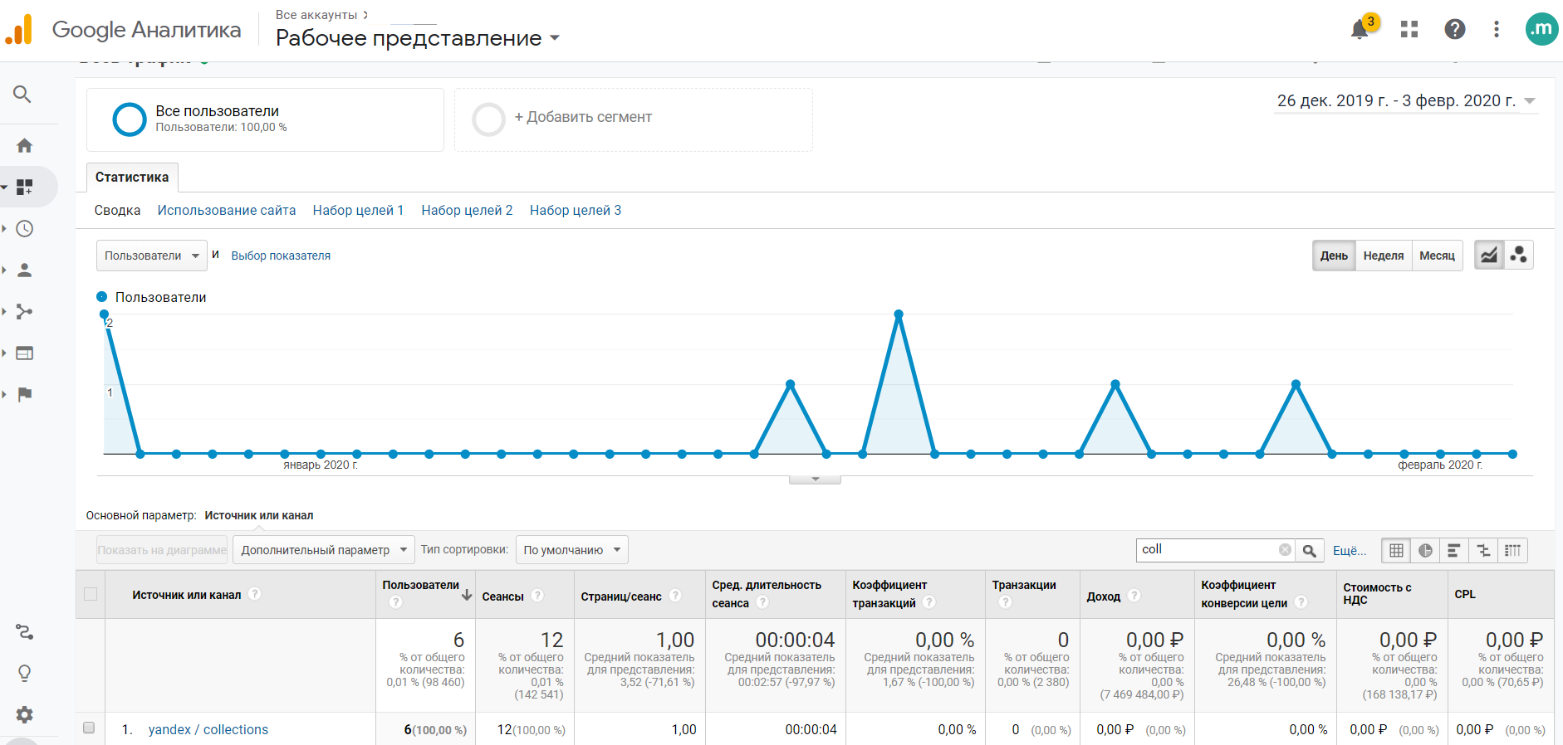Clear the table search field
The height and width of the screenshot is (745, 1563).
pos(1285,550)
